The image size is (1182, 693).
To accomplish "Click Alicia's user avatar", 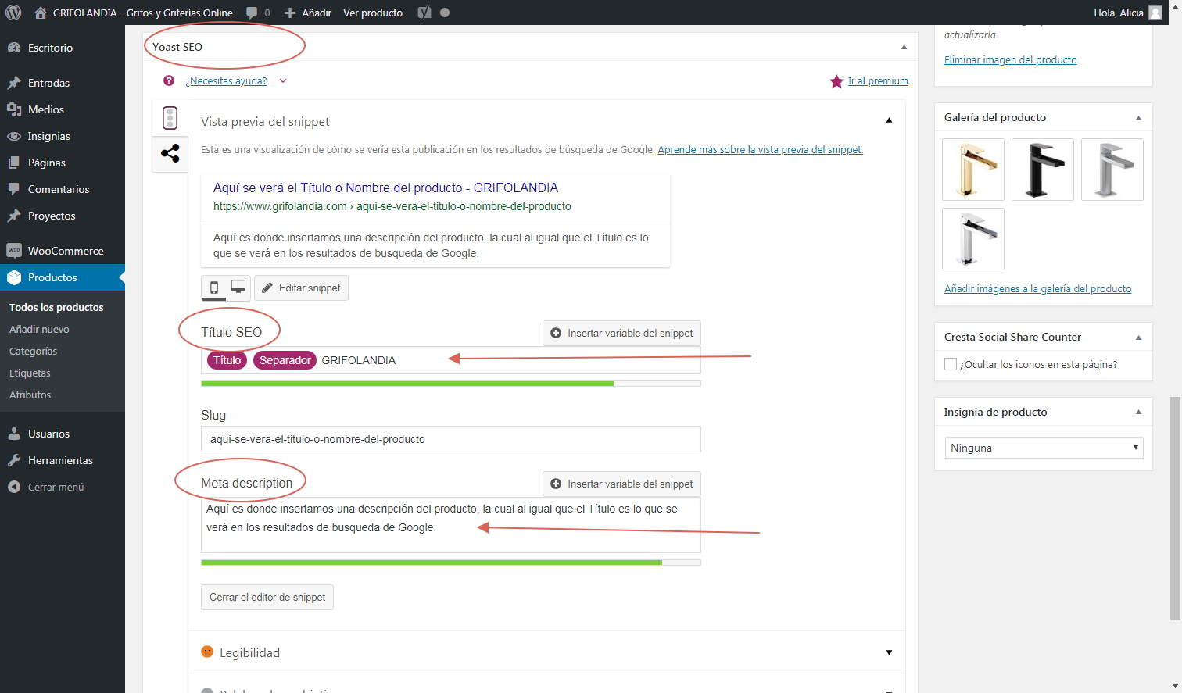I will coord(1155,13).
